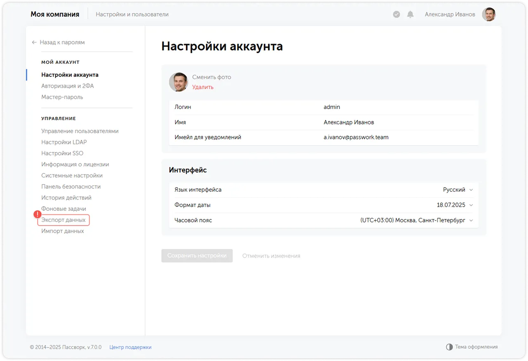Open История действий
This screenshot has width=528, height=361.
(66, 198)
